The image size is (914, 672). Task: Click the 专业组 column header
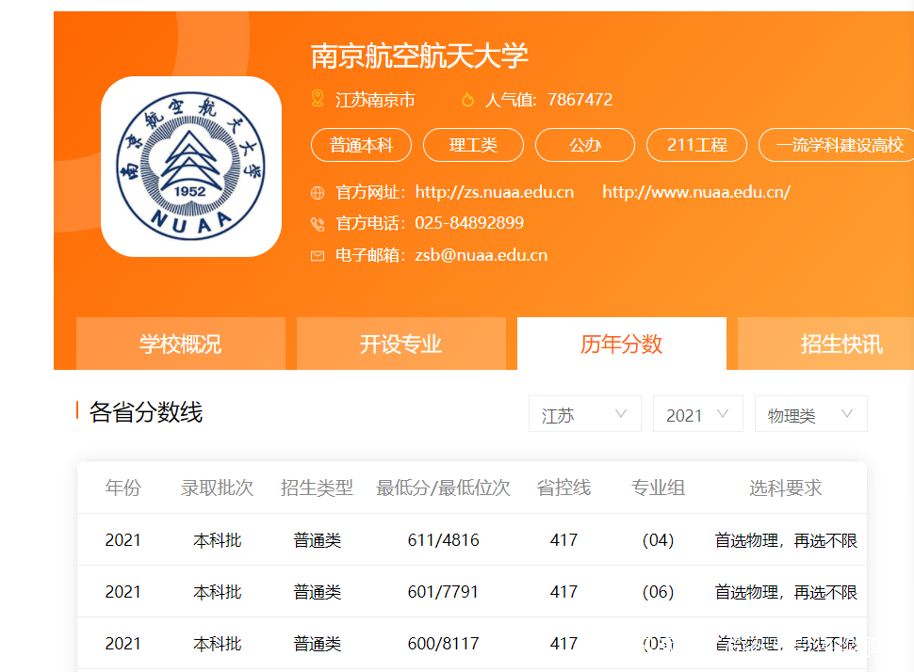click(x=658, y=488)
